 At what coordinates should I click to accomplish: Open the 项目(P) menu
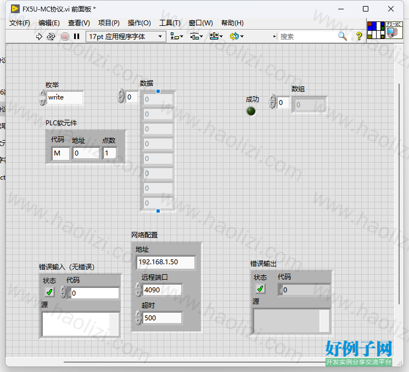(x=109, y=23)
